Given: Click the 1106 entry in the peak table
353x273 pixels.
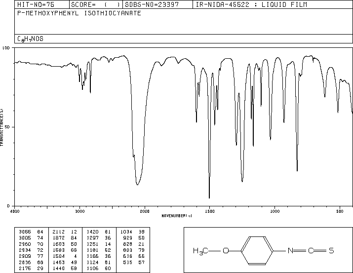Looking at the screenshot, I should tap(92, 269).
